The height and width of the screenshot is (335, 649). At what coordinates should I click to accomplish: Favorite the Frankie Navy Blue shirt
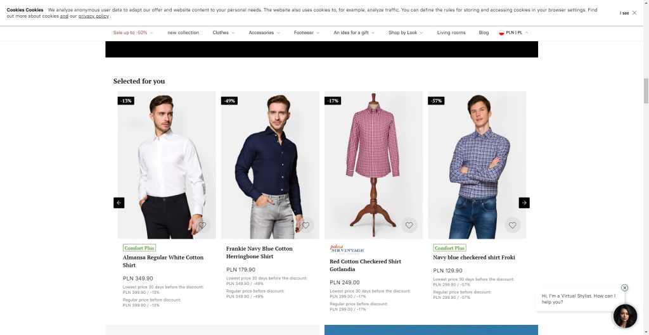pos(305,225)
